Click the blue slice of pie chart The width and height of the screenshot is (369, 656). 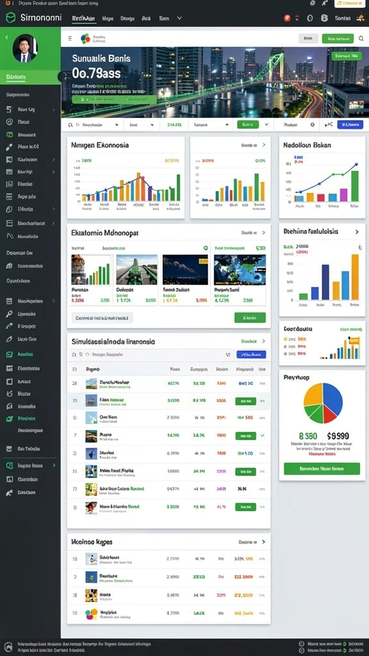[333, 397]
